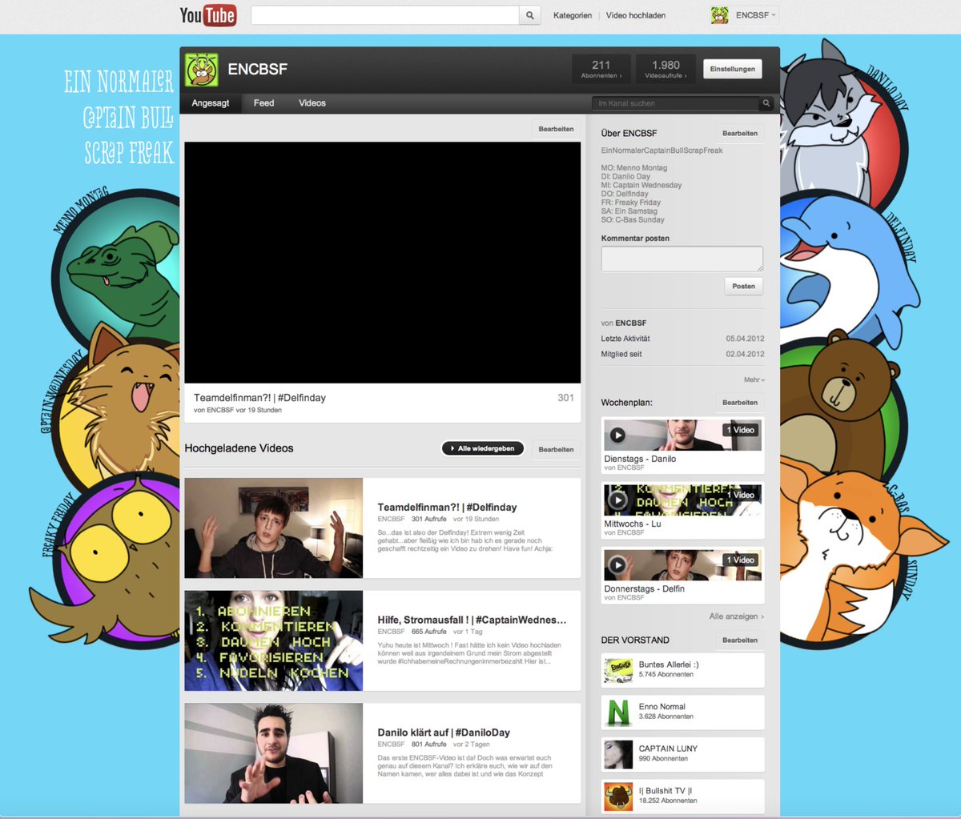Screen dimensions: 961x819
Task: Open the Mittwochs - Lu playlist link
Action: [633, 524]
